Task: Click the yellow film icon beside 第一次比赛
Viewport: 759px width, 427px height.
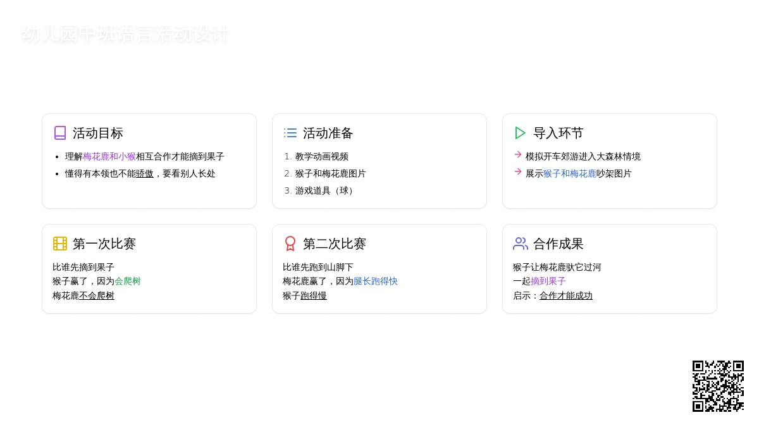Action: coord(60,244)
